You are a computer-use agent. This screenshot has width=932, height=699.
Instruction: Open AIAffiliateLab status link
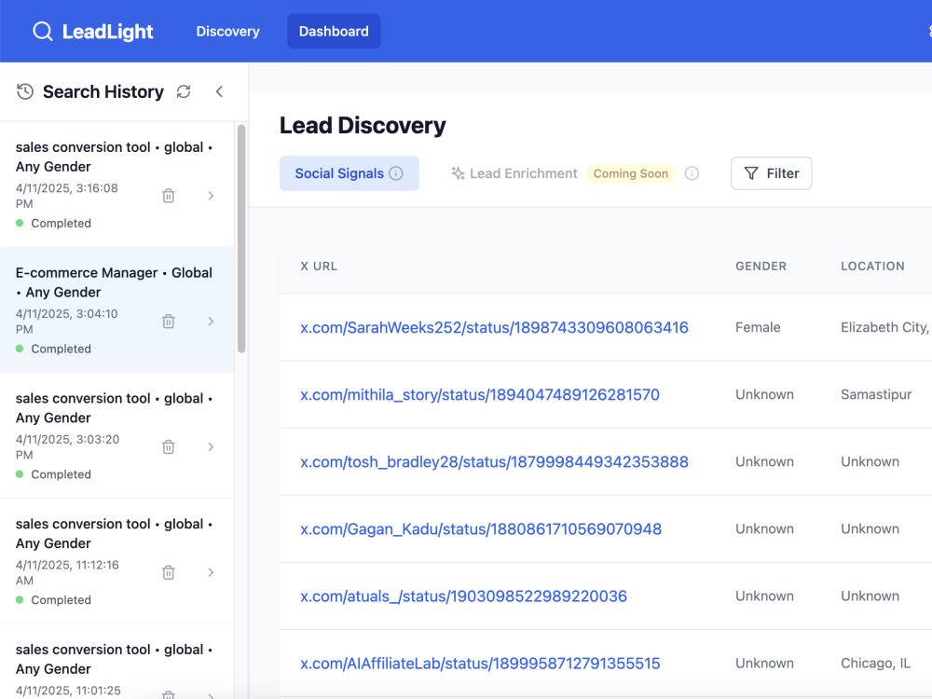point(480,664)
